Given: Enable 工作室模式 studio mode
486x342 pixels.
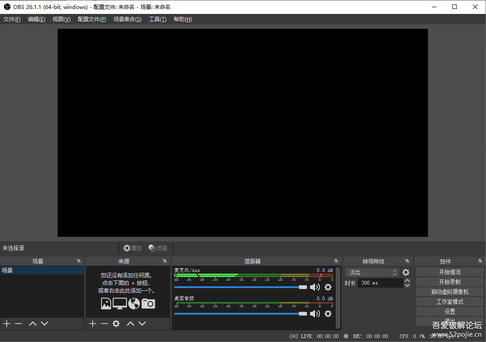Looking at the screenshot, I should (x=450, y=302).
